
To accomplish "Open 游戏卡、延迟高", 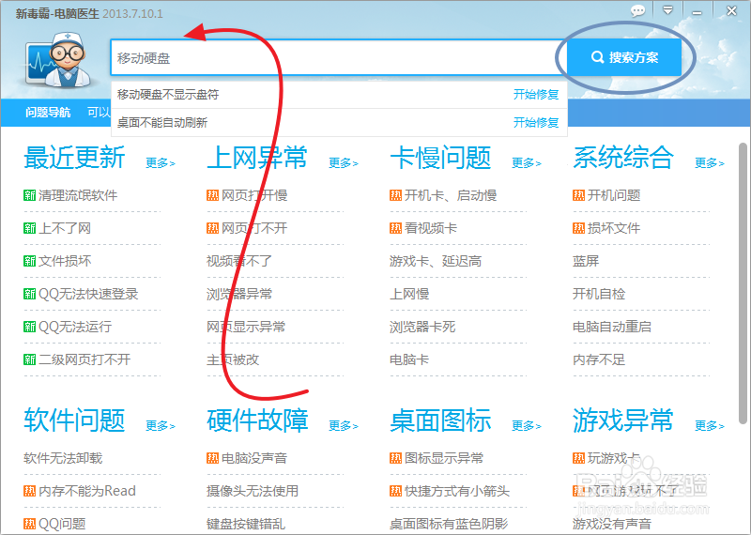I will [x=436, y=261].
